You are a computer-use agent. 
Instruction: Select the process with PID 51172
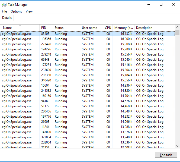[x=88, y=106]
